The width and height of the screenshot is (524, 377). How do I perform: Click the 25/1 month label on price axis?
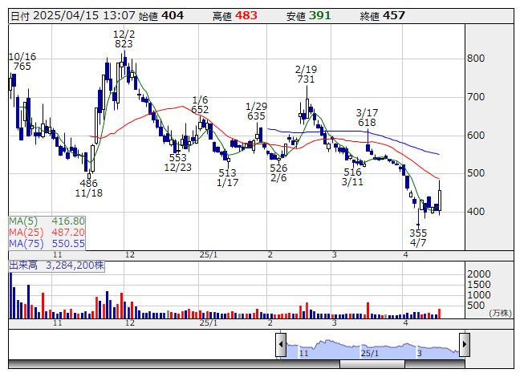click(x=209, y=255)
